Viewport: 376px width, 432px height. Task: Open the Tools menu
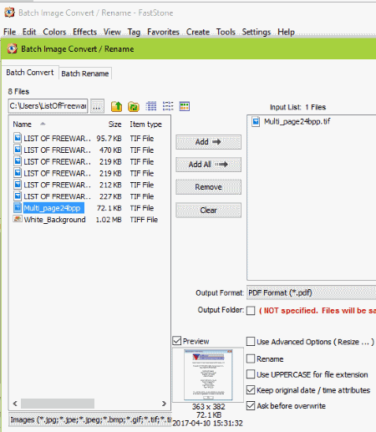[x=226, y=32]
